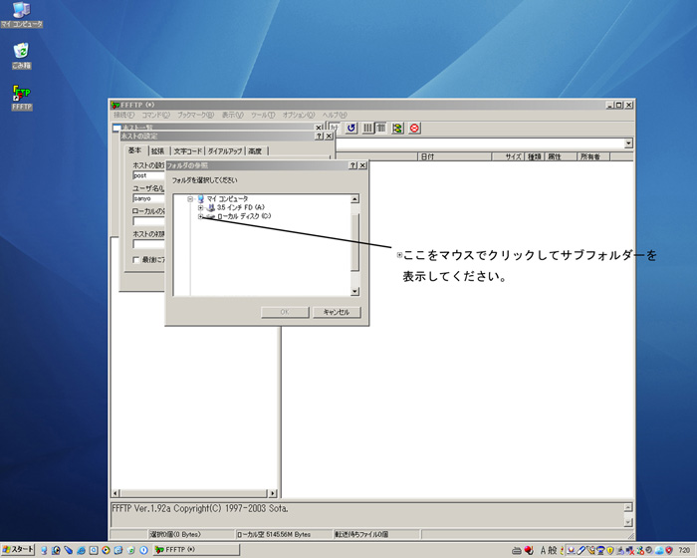Select マイ コンピュータ in folder tree
697x558 pixels.
tap(227, 199)
